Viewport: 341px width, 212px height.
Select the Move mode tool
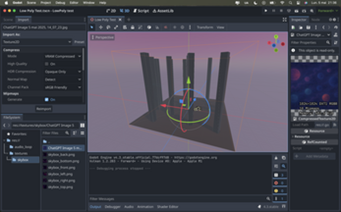[100, 27]
